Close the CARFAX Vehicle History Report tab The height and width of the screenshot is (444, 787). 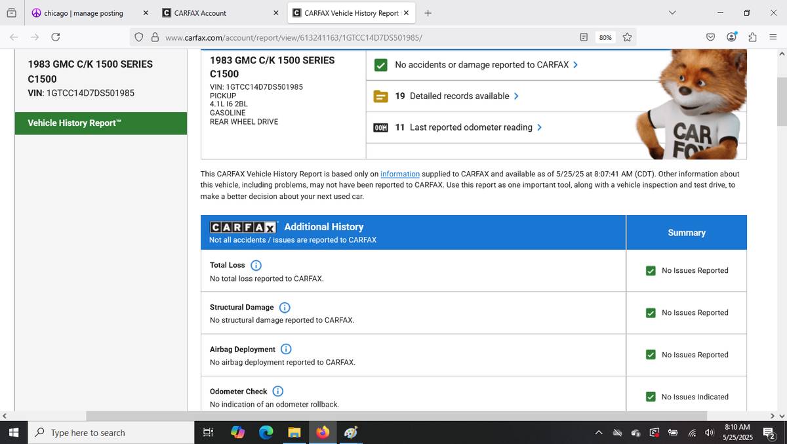pos(406,13)
